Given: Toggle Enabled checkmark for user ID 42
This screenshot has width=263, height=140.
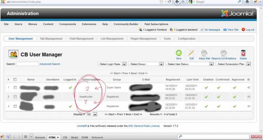Looking at the screenshot, I should tap(206, 87).
